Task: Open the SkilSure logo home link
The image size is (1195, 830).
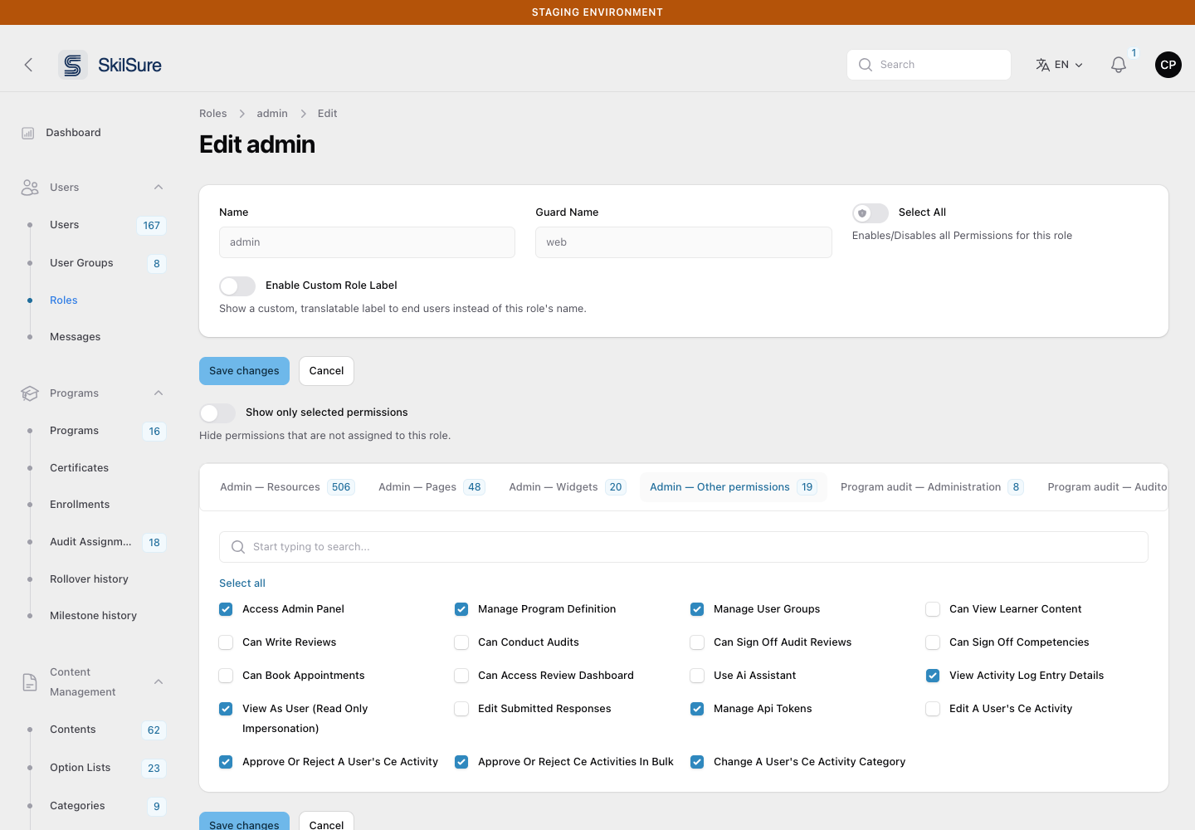Action: point(110,65)
